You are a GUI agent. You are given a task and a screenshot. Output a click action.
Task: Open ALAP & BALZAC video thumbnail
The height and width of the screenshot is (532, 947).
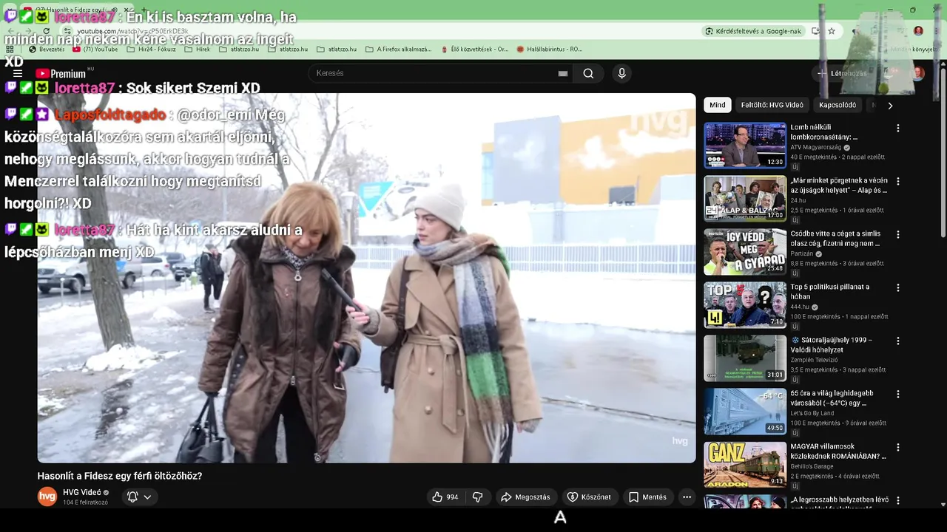click(745, 199)
